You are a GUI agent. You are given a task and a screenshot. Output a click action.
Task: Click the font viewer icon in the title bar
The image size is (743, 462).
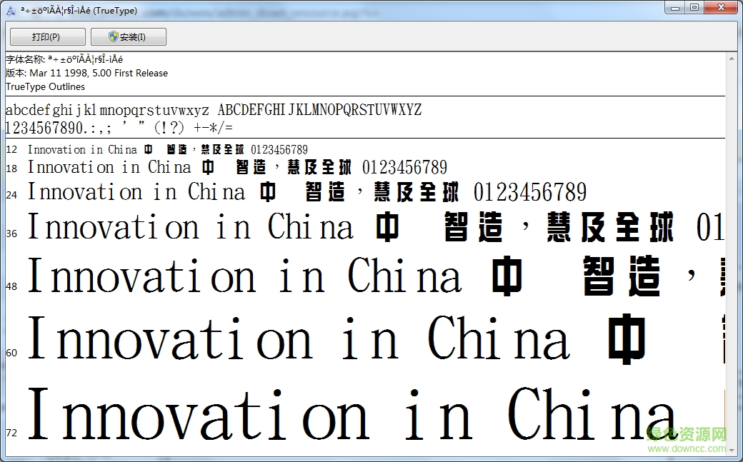pyautogui.click(x=10, y=8)
